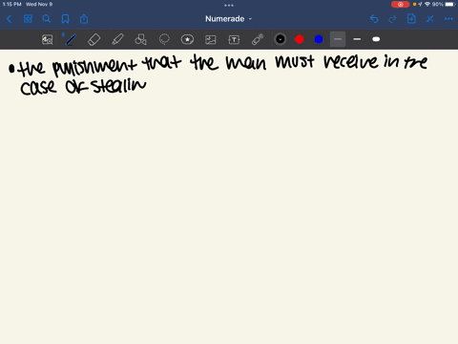The image size is (458, 344).
Task: Open the share/export menu
Action: (84, 19)
